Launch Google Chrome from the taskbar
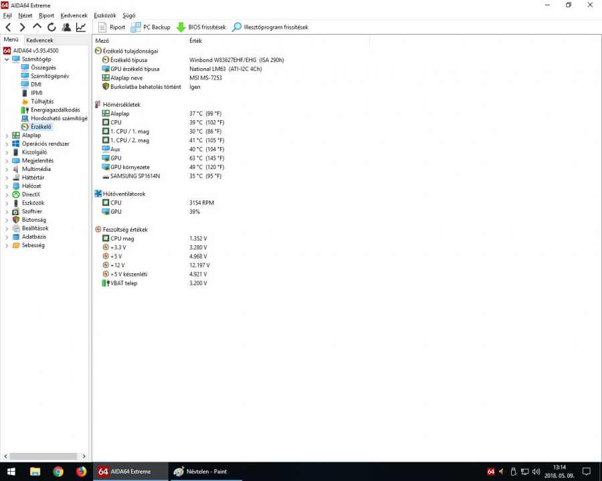 point(58,472)
